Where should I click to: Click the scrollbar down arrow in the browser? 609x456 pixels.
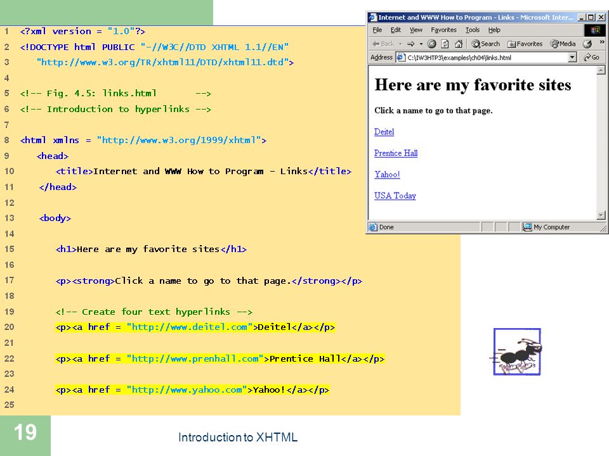[601, 215]
